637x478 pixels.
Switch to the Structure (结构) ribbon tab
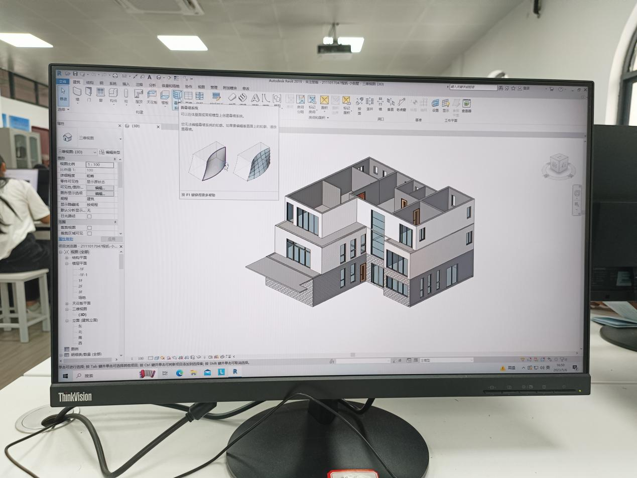89,82
